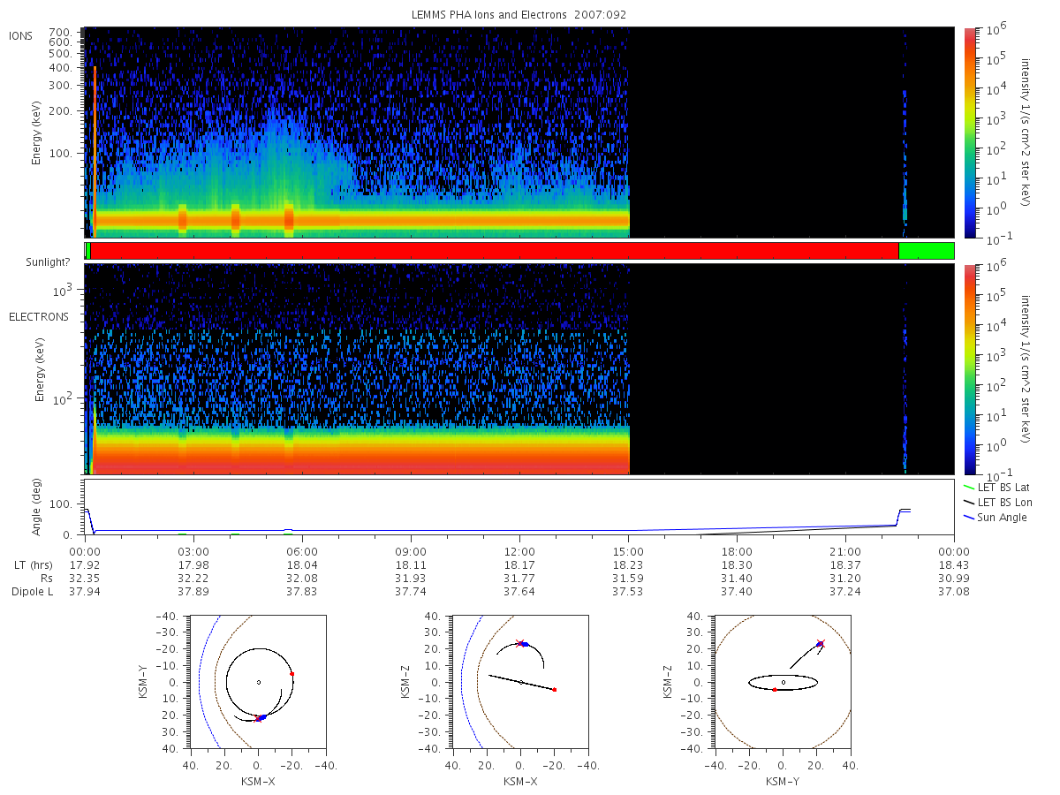Click the red dot in the middle KSM-X/KSM-Z plot
Image resolution: width=1060 pixels, height=795 pixels.
click(x=554, y=689)
